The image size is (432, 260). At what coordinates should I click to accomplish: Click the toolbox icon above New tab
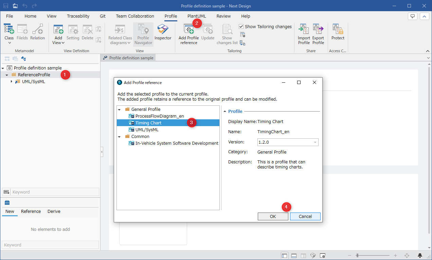(7, 202)
